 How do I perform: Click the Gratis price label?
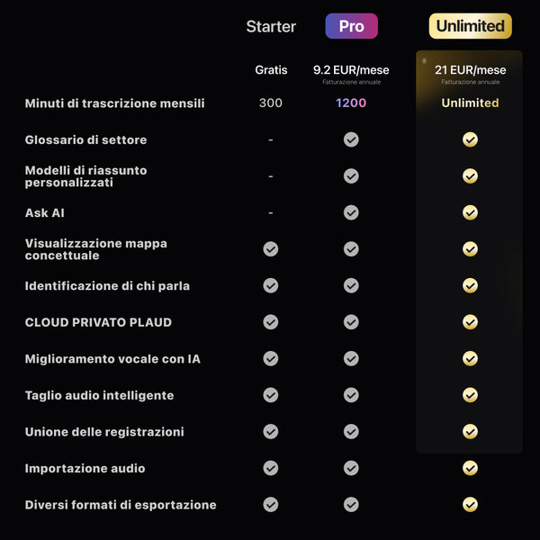pyautogui.click(x=271, y=70)
